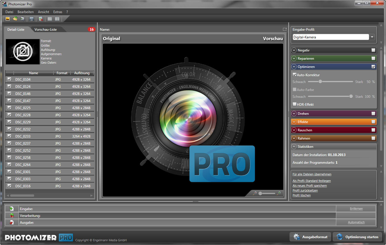Click the open folder toolbar icon
This screenshot has width=386, height=245.
(x=15, y=19)
